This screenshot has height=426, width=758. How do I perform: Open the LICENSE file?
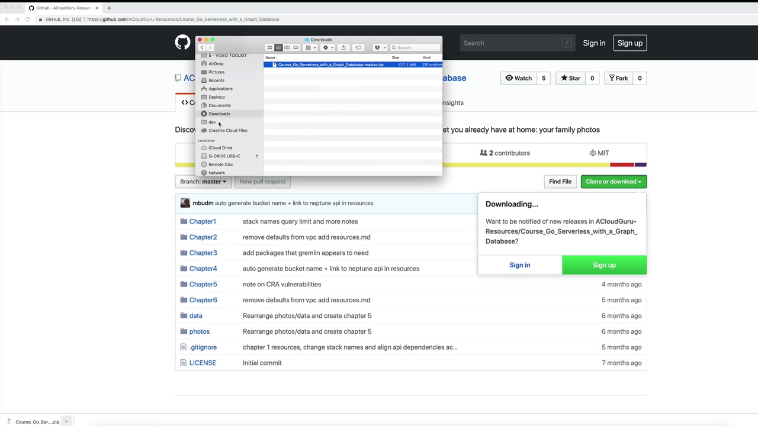pyautogui.click(x=203, y=363)
